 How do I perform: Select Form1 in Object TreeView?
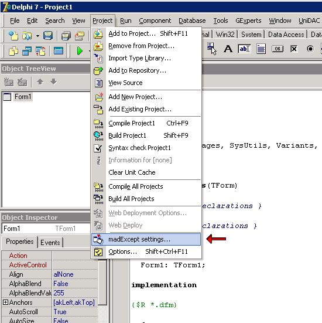click(23, 97)
